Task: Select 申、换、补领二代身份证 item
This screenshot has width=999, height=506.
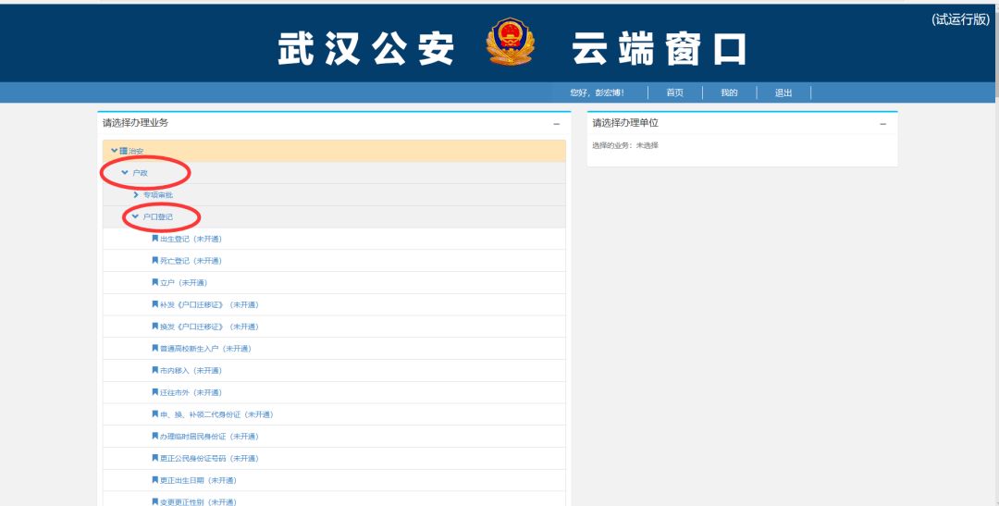Action: tap(216, 414)
